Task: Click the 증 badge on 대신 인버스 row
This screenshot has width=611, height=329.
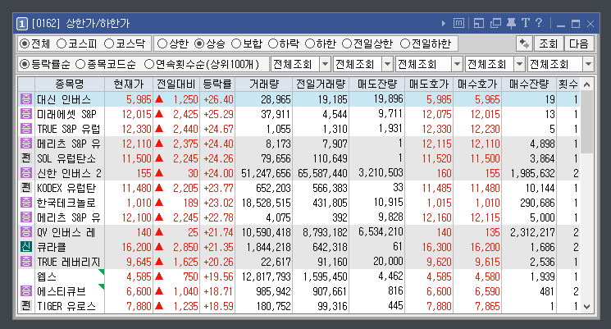Action: tap(25, 99)
